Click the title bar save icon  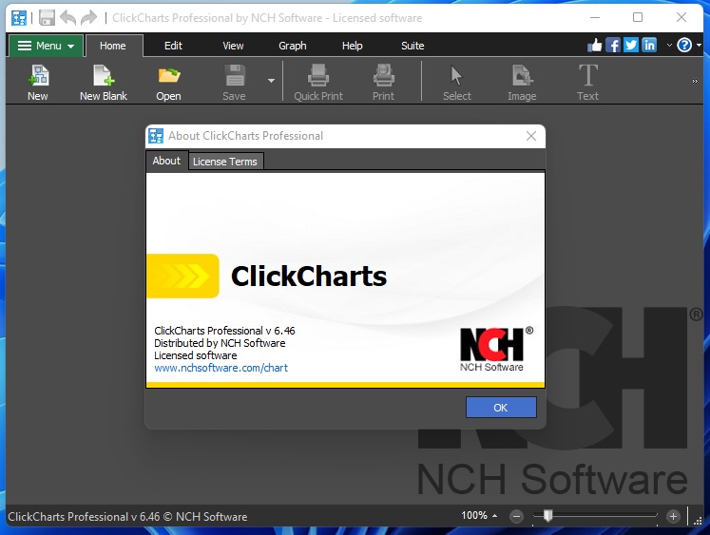click(x=47, y=18)
